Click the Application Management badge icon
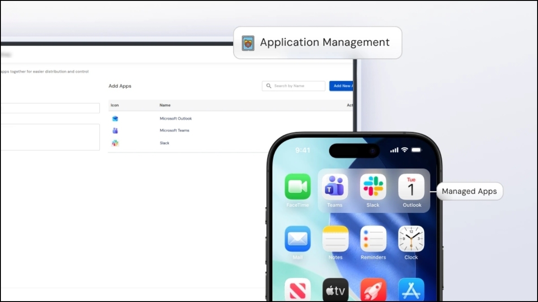The width and height of the screenshot is (538, 302). 248,43
